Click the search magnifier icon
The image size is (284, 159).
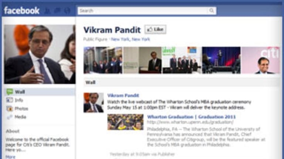(212, 11)
